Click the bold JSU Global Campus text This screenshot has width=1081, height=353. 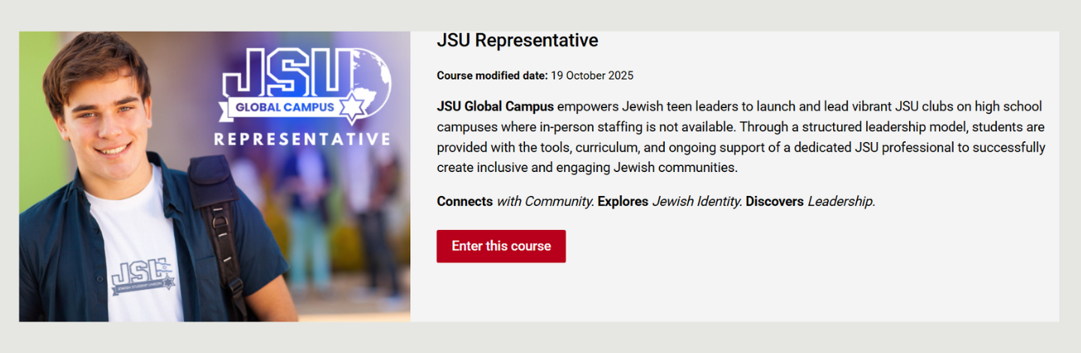(495, 106)
